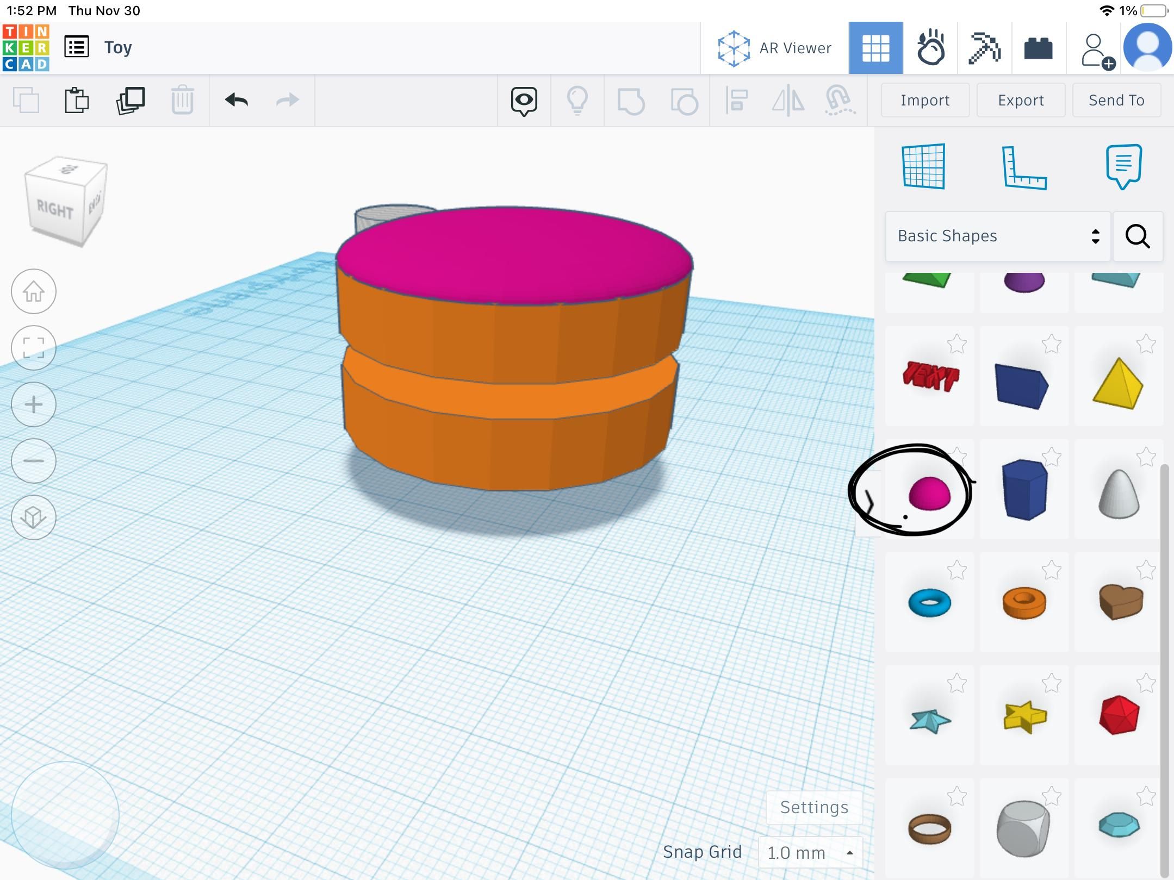Favorite the Torus shape with its star
The height and width of the screenshot is (880, 1174).
(957, 570)
